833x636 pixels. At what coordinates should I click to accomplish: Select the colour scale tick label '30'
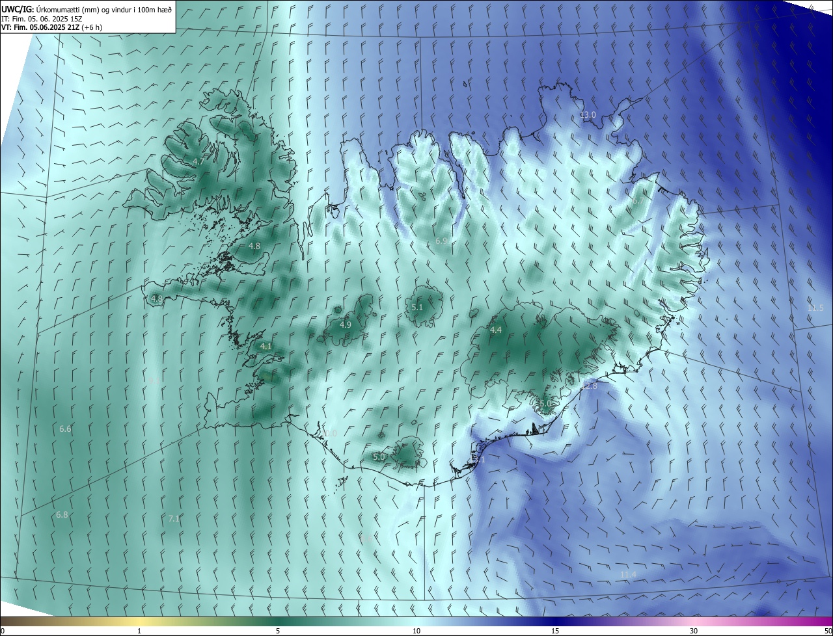point(694,631)
